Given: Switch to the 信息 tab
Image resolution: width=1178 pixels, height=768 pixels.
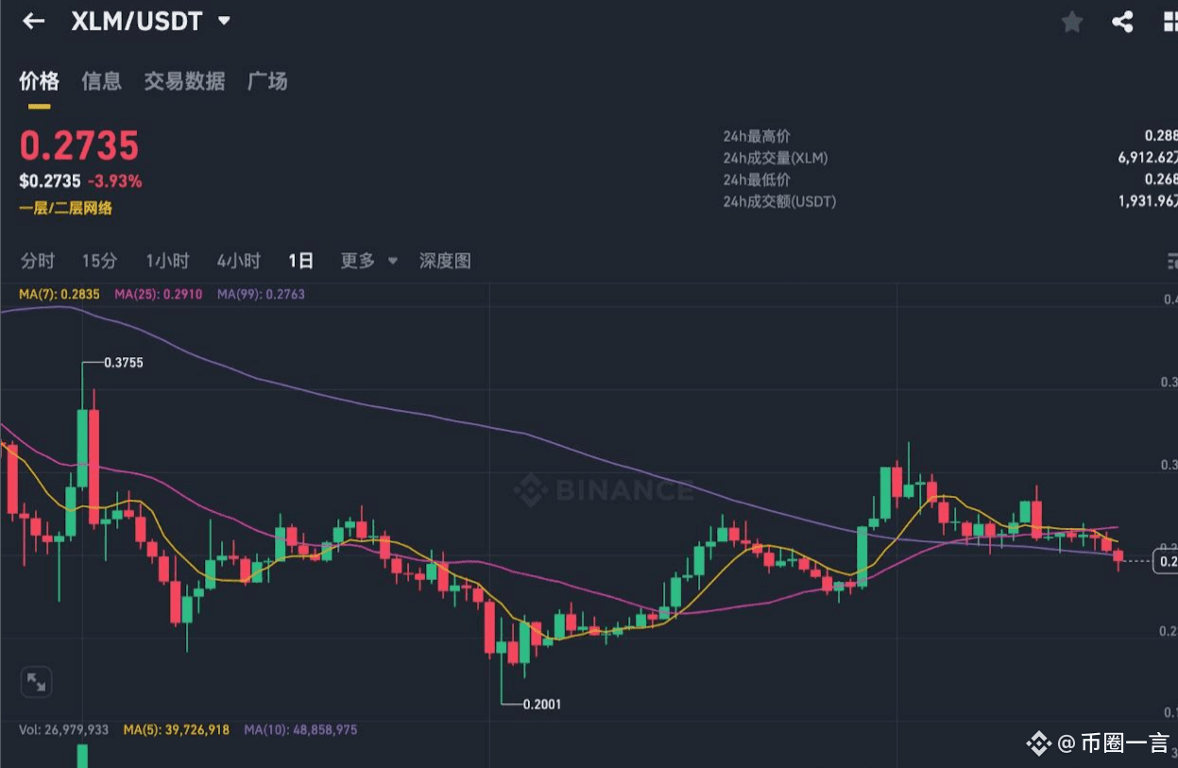Looking at the screenshot, I should coord(101,81).
